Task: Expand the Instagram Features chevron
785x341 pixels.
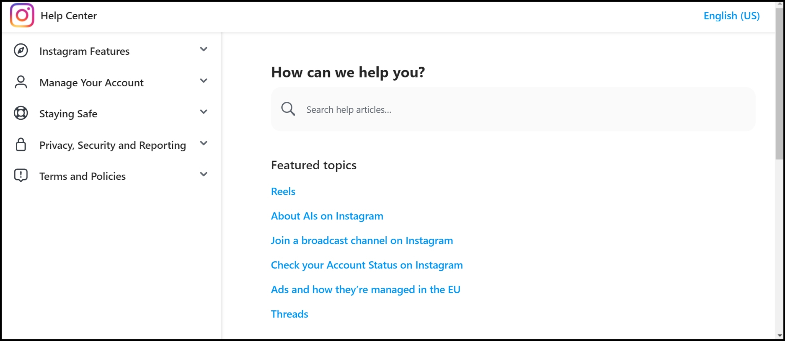Action: (203, 49)
